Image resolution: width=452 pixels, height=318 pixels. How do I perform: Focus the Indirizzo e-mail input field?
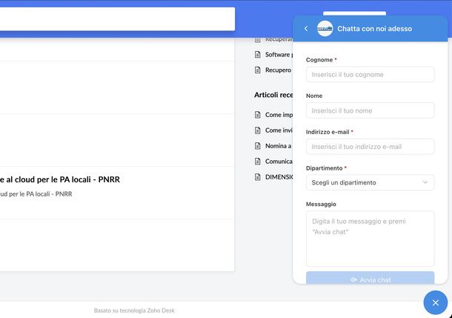point(370,147)
